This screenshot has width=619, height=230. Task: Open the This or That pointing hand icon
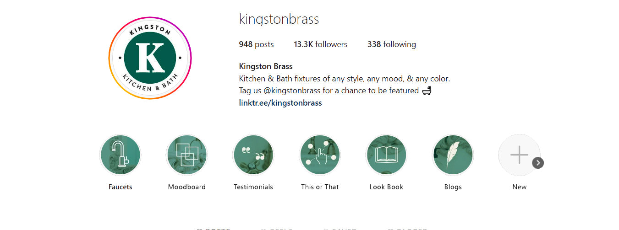click(320, 155)
